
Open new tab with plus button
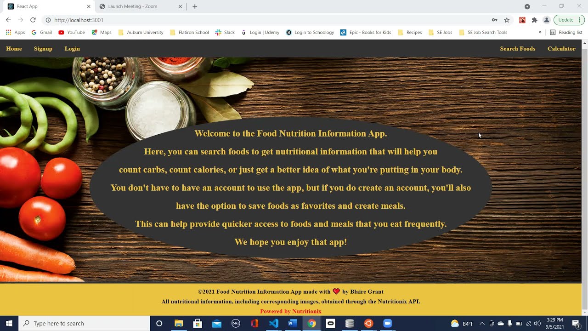pos(195,6)
